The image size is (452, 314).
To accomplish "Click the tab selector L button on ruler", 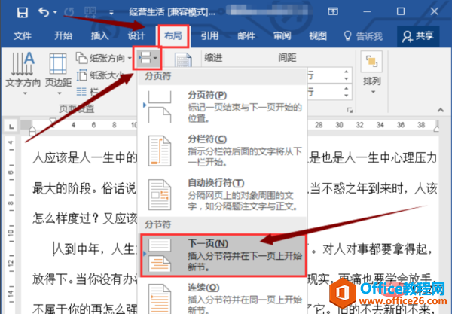I will (x=11, y=127).
